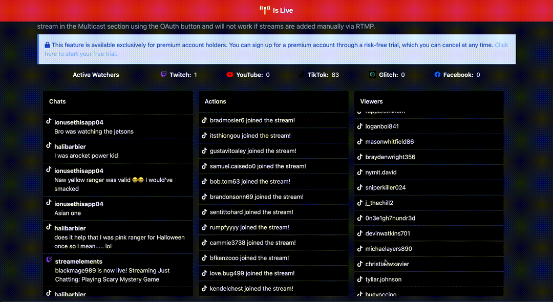
Task: Click the broadcast antenna icon beside Is Live
Action: 265,10
